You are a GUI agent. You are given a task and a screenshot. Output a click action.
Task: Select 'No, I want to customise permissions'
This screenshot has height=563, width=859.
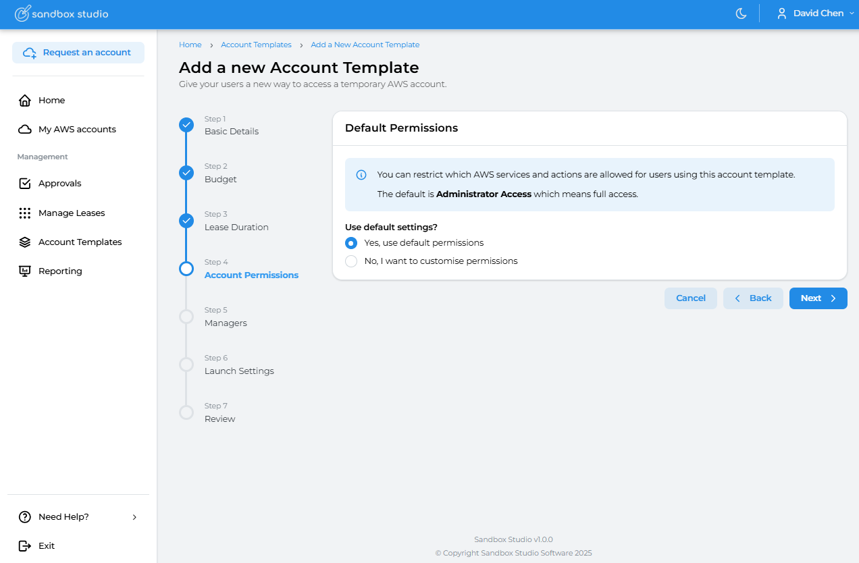tap(351, 261)
